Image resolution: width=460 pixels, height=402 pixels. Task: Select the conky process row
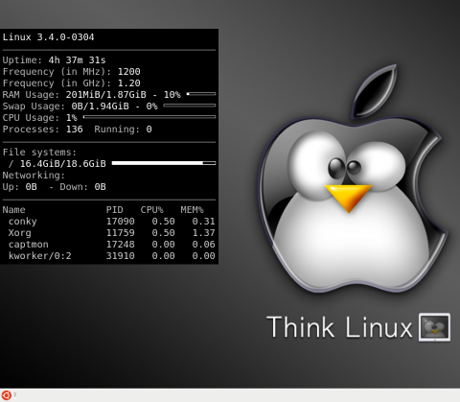[108, 222]
